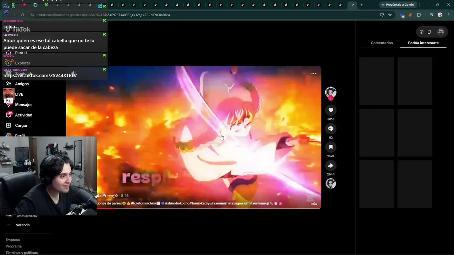
Task: Open the Amigos sidebar icon
Action: (x=9, y=84)
